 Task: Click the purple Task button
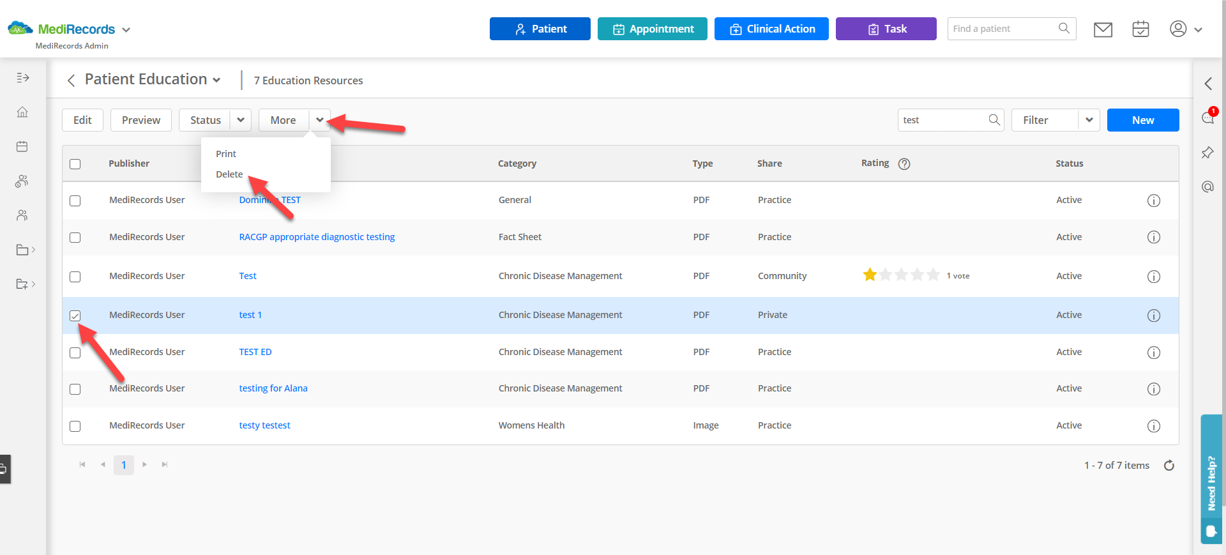(886, 29)
